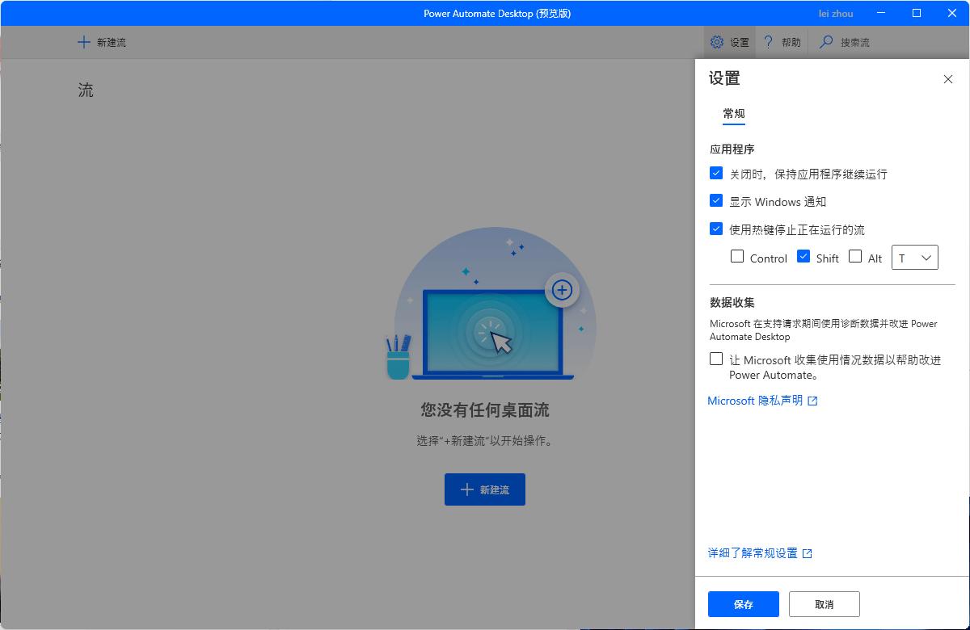Check 让 Microsoft 收集使用情况数据
Viewport: 970px width, 630px height.
[715, 359]
